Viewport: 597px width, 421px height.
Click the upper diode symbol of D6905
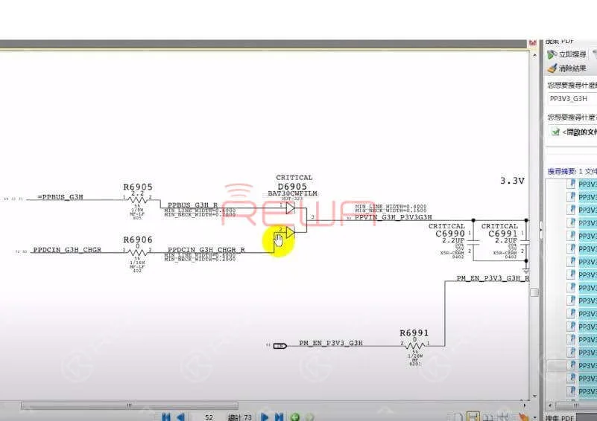(290, 208)
